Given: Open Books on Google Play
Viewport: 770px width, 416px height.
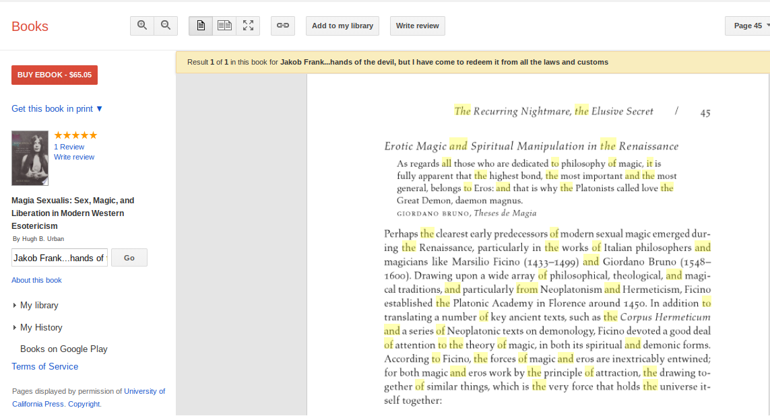Looking at the screenshot, I should (64, 349).
